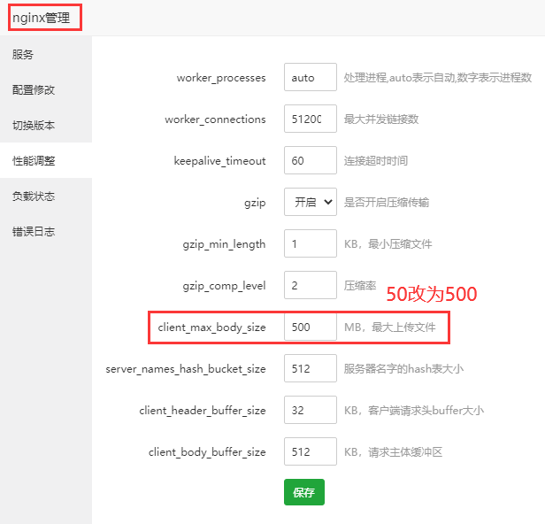This screenshot has width=545, height=524.
Task: Click the 是否开启压缩传输 description
Action: [x=387, y=202]
